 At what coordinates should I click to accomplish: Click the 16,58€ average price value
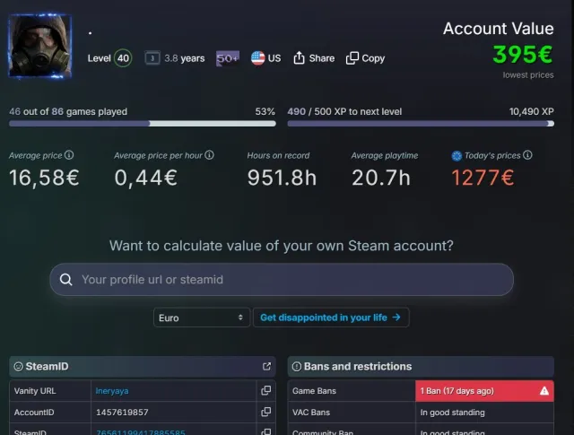pyautogui.click(x=44, y=178)
